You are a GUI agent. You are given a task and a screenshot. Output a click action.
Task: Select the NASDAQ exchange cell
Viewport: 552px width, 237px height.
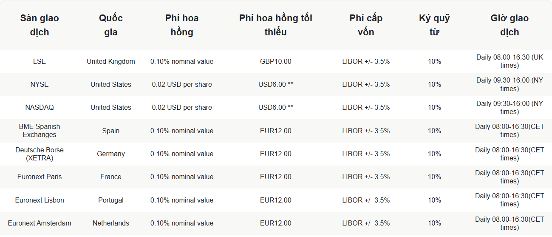point(40,107)
